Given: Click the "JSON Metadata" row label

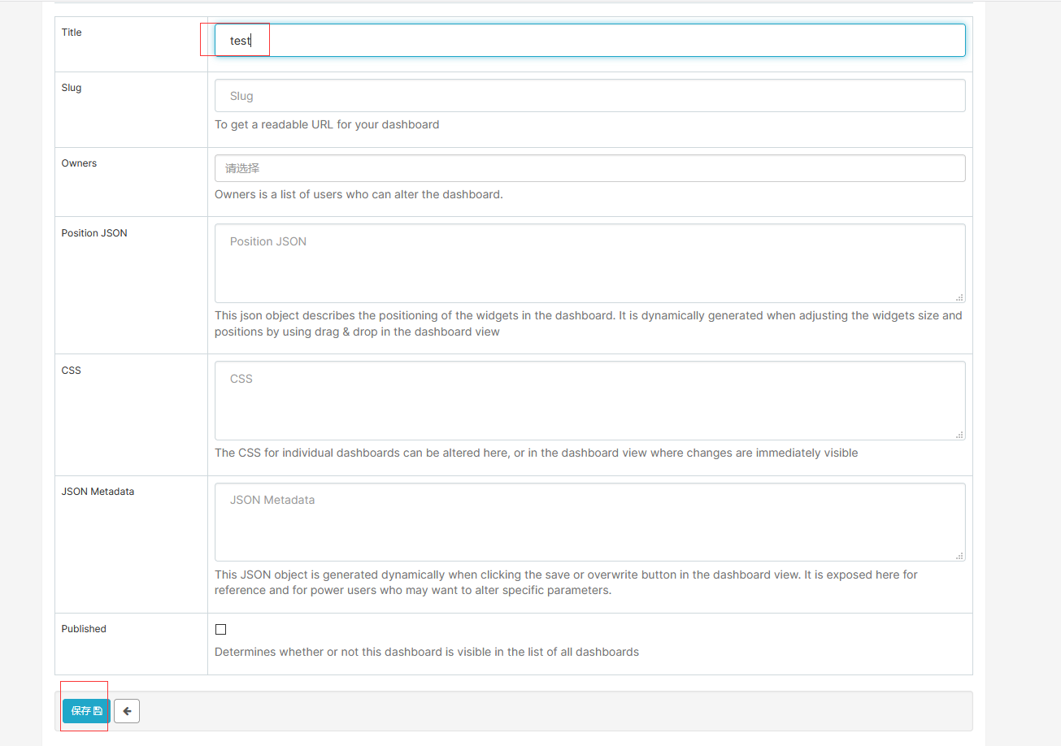Looking at the screenshot, I should click(98, 492).
